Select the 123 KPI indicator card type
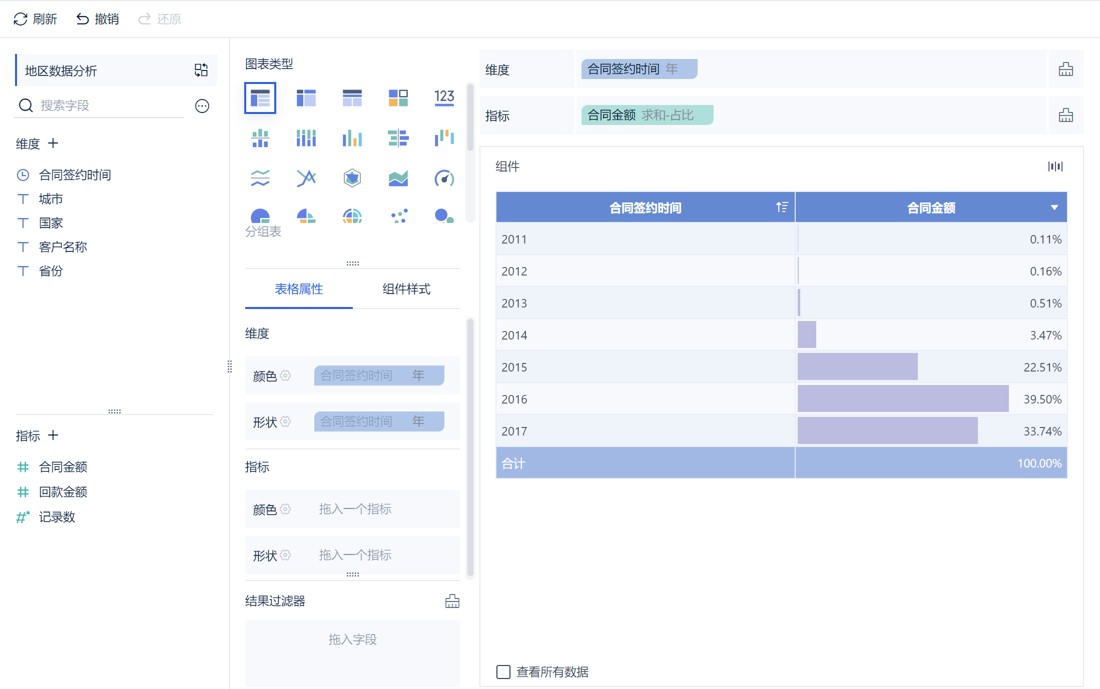 444,97
